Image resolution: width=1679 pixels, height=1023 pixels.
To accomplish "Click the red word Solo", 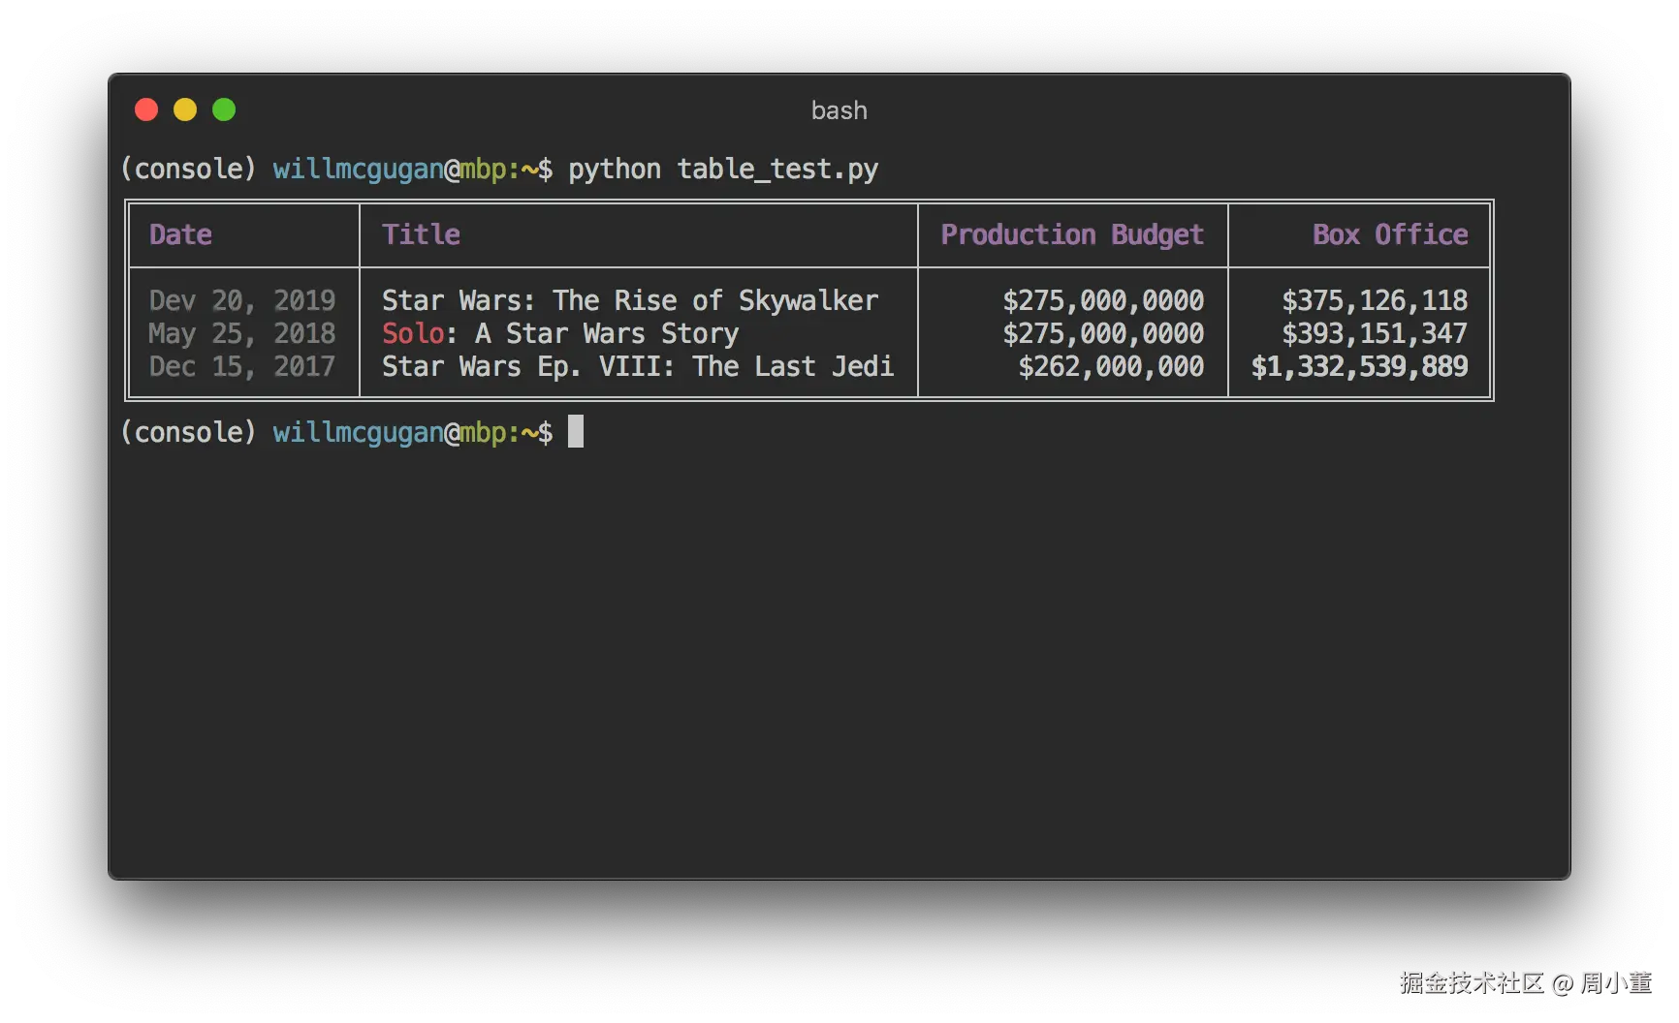I will 413,333.
